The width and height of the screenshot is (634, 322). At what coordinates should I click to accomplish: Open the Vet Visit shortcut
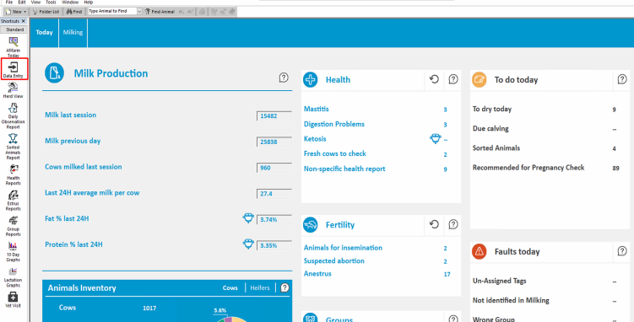pyautogui.click(x=14, y=299)
